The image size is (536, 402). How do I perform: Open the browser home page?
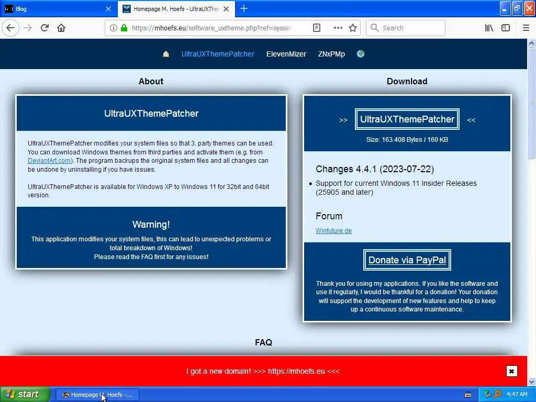click(61, 28)
